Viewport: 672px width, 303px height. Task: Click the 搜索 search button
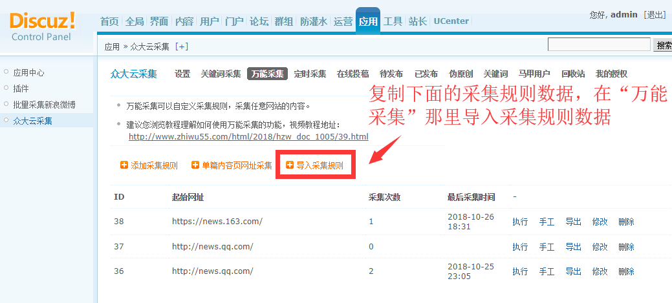(x=663, y=45)
